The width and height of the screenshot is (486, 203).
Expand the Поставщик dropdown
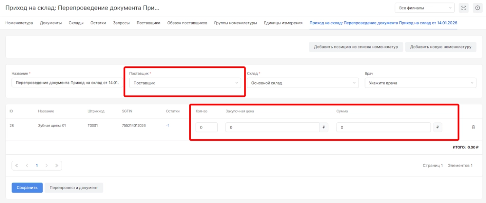[185, 83]
